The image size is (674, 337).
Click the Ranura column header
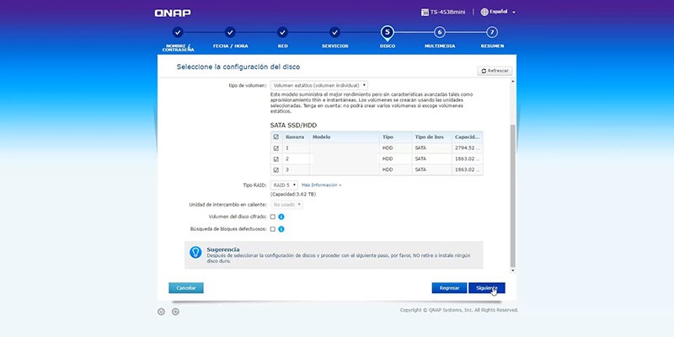[x=296, y=137]
